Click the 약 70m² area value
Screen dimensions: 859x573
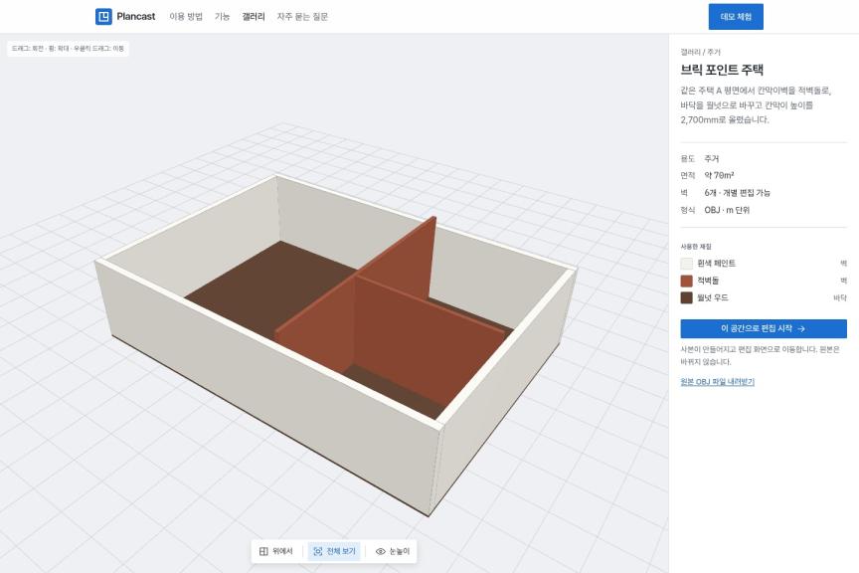click(719, 175)
